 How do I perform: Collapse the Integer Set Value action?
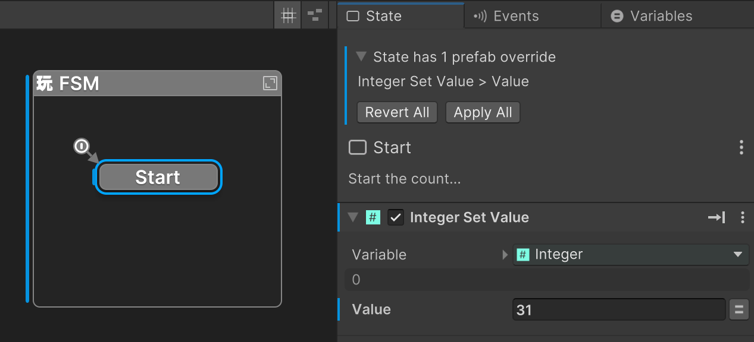[x=353, y=217]
